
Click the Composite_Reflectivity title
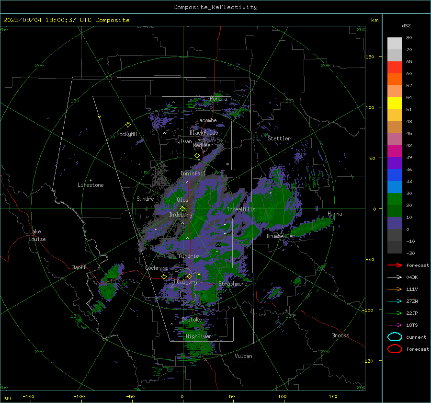(215, 7)
